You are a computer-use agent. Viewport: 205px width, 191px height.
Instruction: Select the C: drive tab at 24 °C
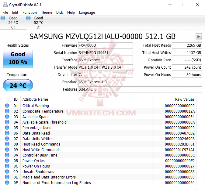[x=13, y=23]
